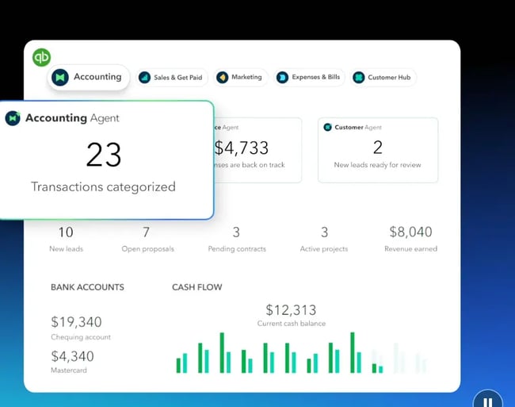Image resolution: width=515 pixels, height=407 pixels.
Task: Open the Customer Agent card
Action: coord(378,150)
